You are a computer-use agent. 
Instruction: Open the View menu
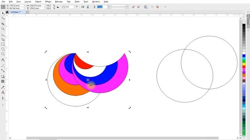click(19, 2)
